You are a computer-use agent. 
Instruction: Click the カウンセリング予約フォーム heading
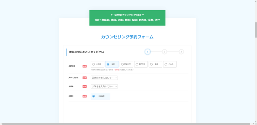click(127, 37)
